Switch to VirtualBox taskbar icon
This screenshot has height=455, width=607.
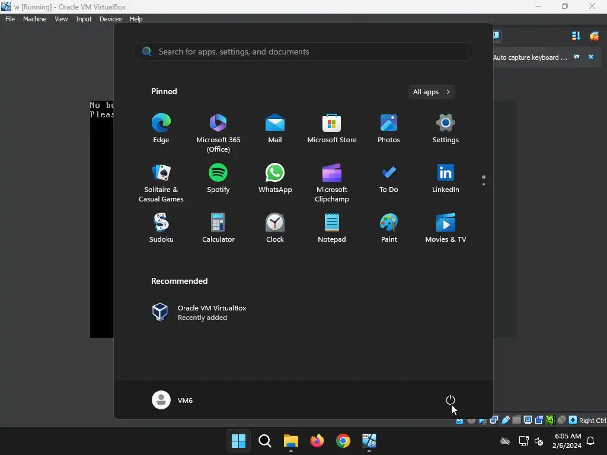click(369, 441)
